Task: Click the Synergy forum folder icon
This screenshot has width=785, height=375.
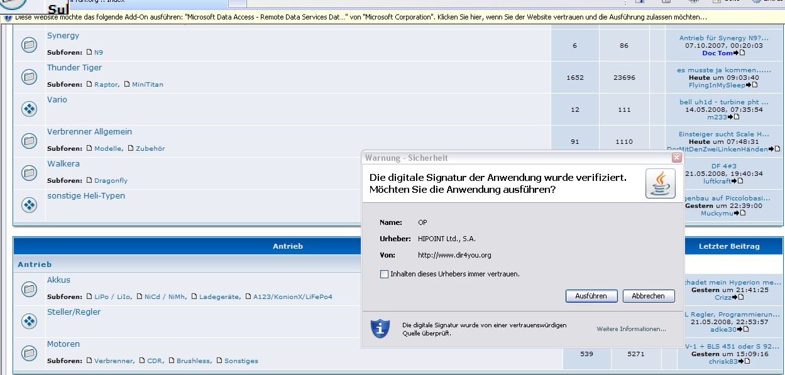Action: (29, 45)
